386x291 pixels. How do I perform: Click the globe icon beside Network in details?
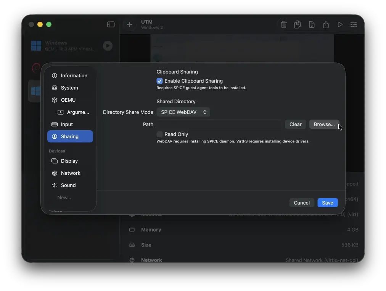tap(132, 260)
